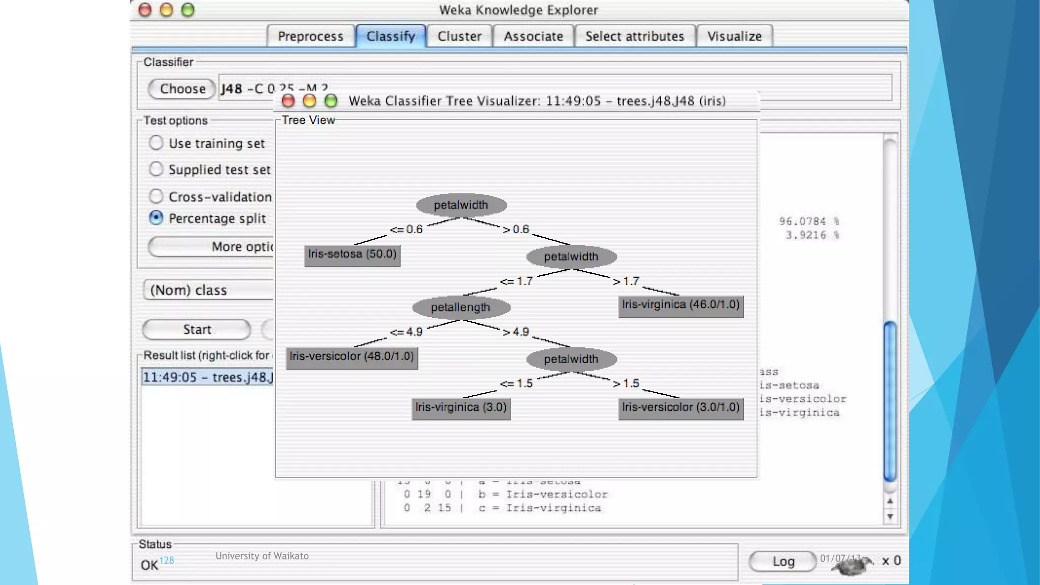Minimize Tree Visualizer with the yellow button
This screenshot has width=1040, height=585.
click(309, 101)
